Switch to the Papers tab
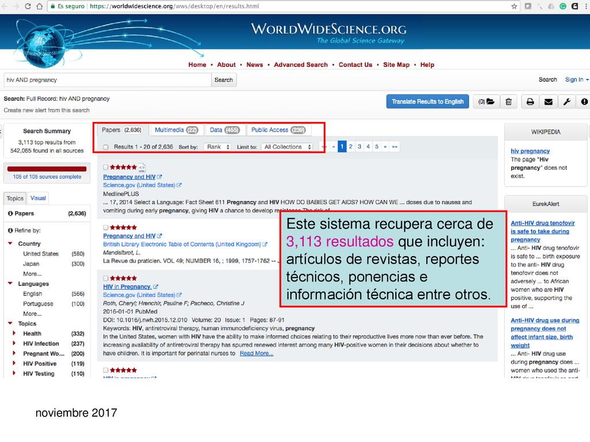 (122, 130)
